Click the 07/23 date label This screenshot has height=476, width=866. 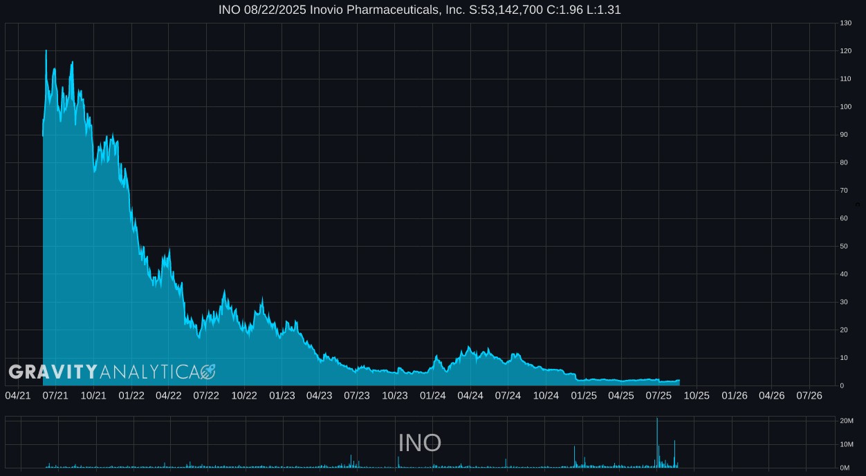tap(357, 395)
